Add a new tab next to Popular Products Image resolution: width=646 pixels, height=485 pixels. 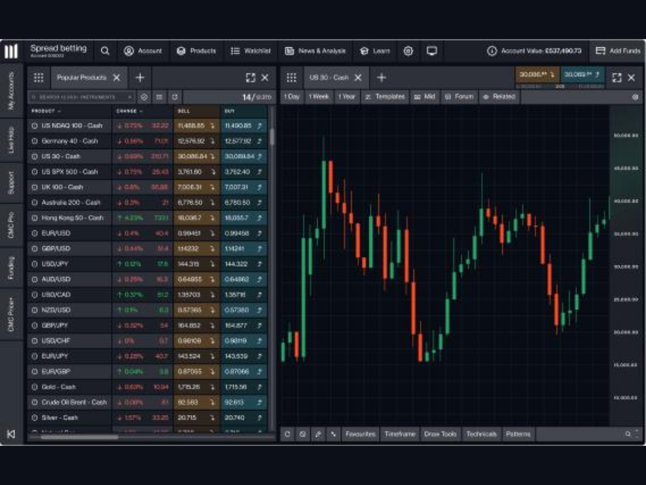click(140, 78)
